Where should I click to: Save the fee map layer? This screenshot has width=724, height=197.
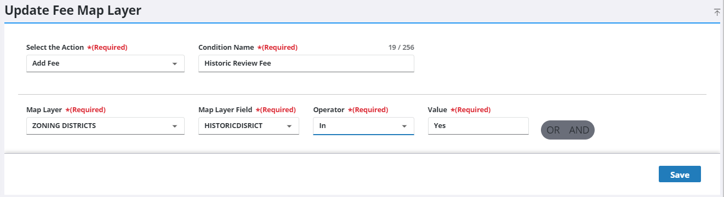(680, 175)
